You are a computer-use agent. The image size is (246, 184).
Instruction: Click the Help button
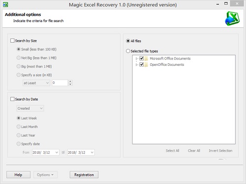(x=18, y=175)
